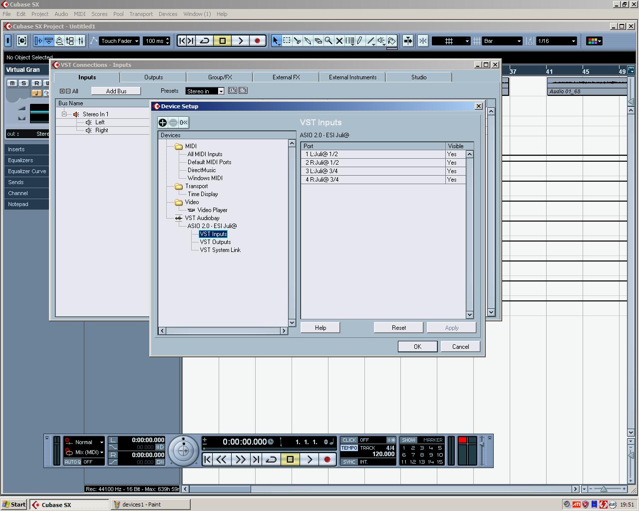Select the Glue tool
Viewport: 639px width, 511px height.
tap(308, 41)
